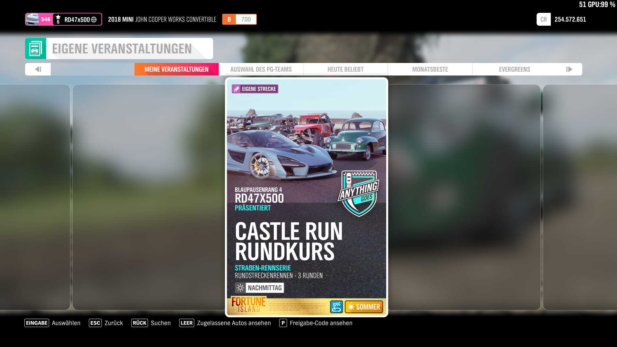Go to the Evergreens tab
Image resolution: width=617 pixels, height=347 pixels.
point(514,69)
